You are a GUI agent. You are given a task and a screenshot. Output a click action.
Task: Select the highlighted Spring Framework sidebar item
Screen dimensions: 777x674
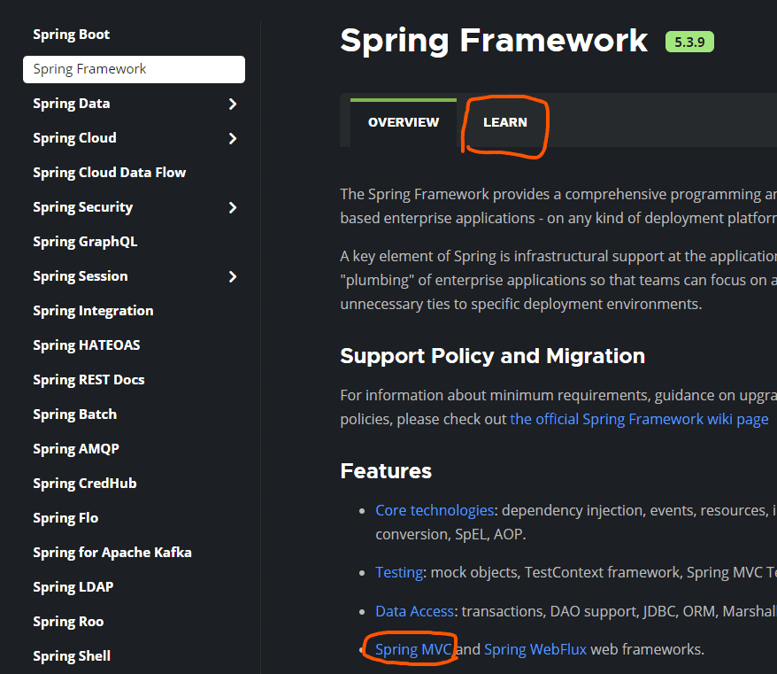point(134,69)
